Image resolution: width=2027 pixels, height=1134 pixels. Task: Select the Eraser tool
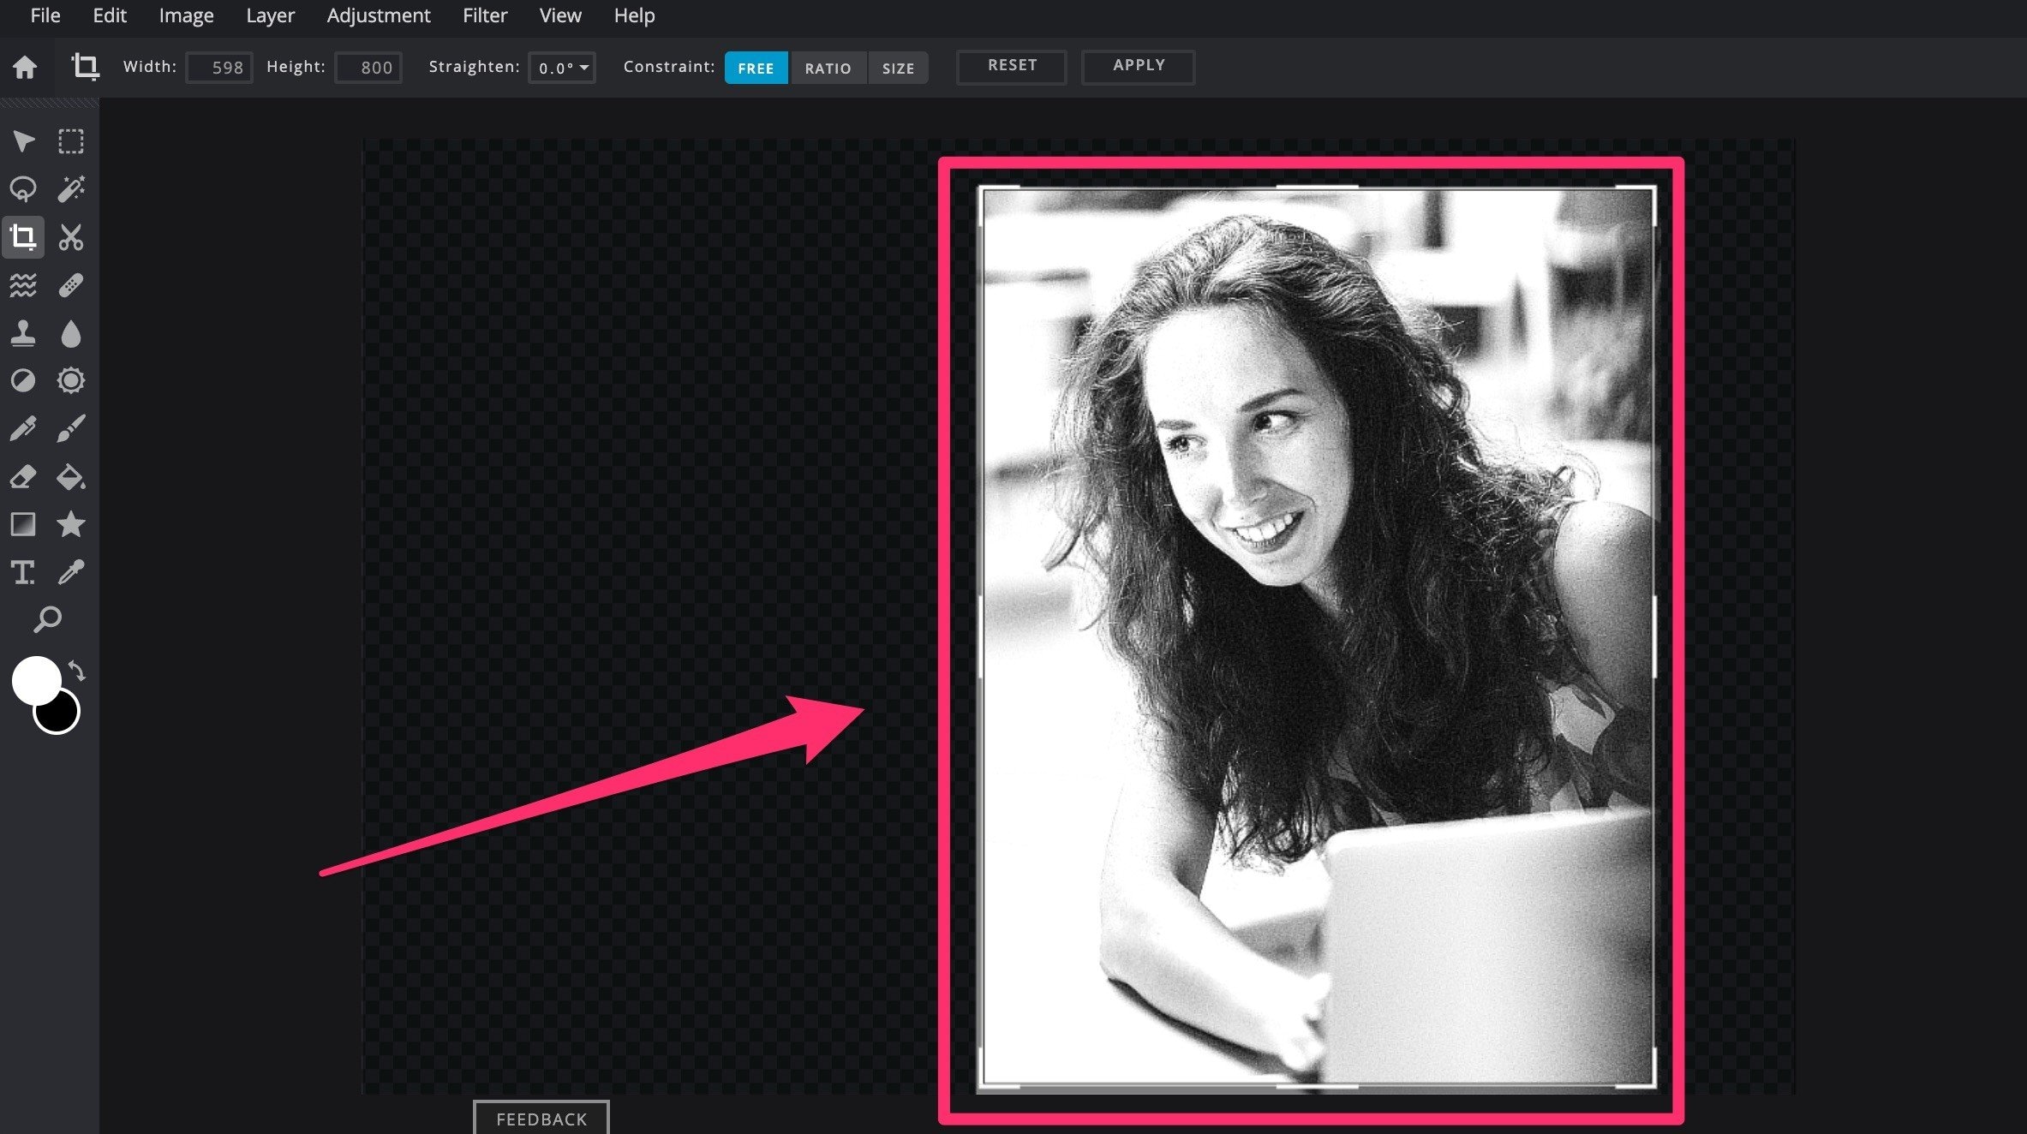click(23, 477)
